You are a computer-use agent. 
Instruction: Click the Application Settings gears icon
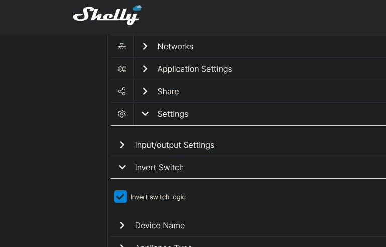pos(122,69)
